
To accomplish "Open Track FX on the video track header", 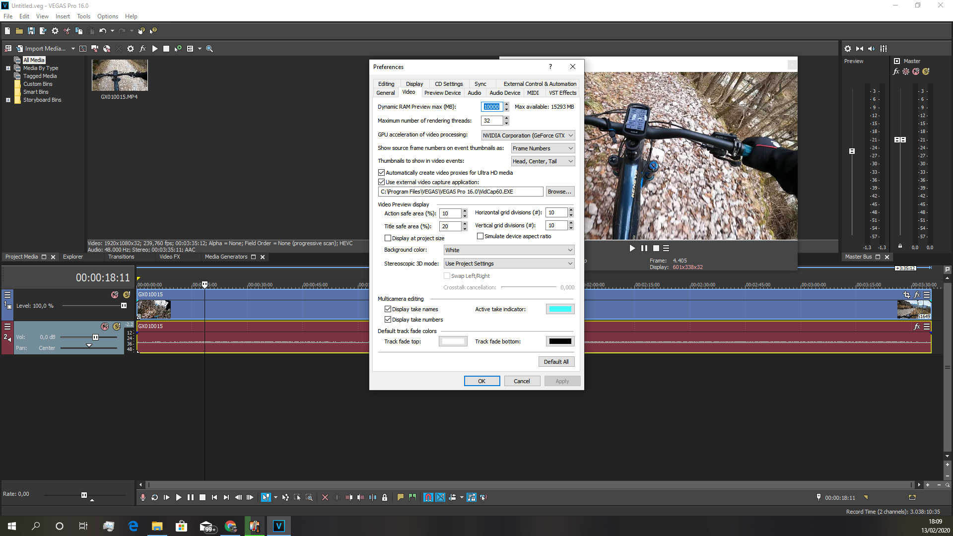I will pyautogui.click(x=917, y=295).
